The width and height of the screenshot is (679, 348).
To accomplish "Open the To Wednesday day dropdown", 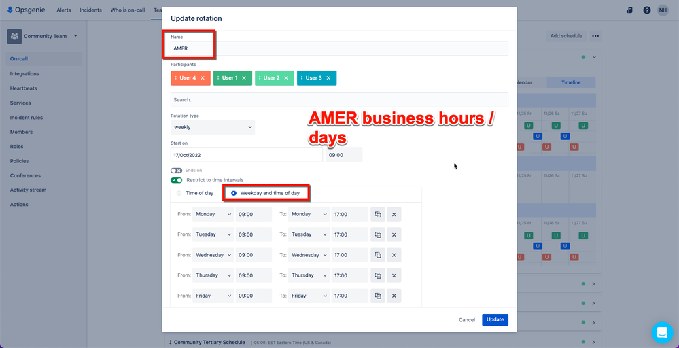I will (x=309, y=255).
